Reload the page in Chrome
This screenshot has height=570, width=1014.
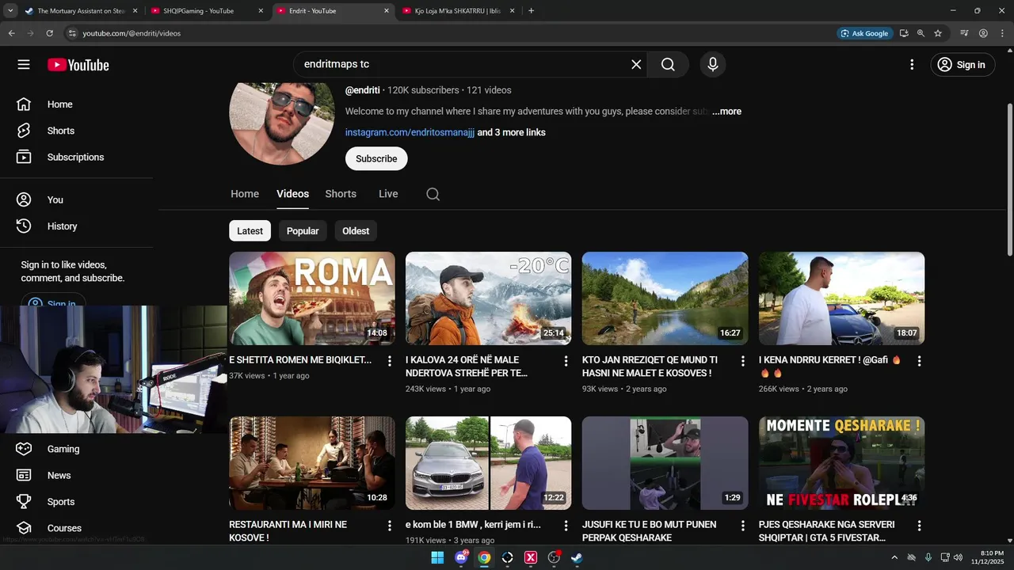click(49, 33)
